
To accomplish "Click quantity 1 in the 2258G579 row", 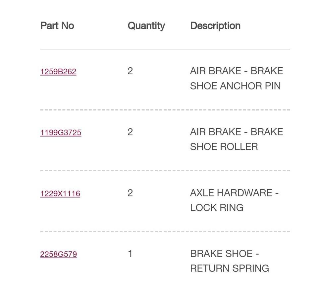I will click(x=130, y=254).
